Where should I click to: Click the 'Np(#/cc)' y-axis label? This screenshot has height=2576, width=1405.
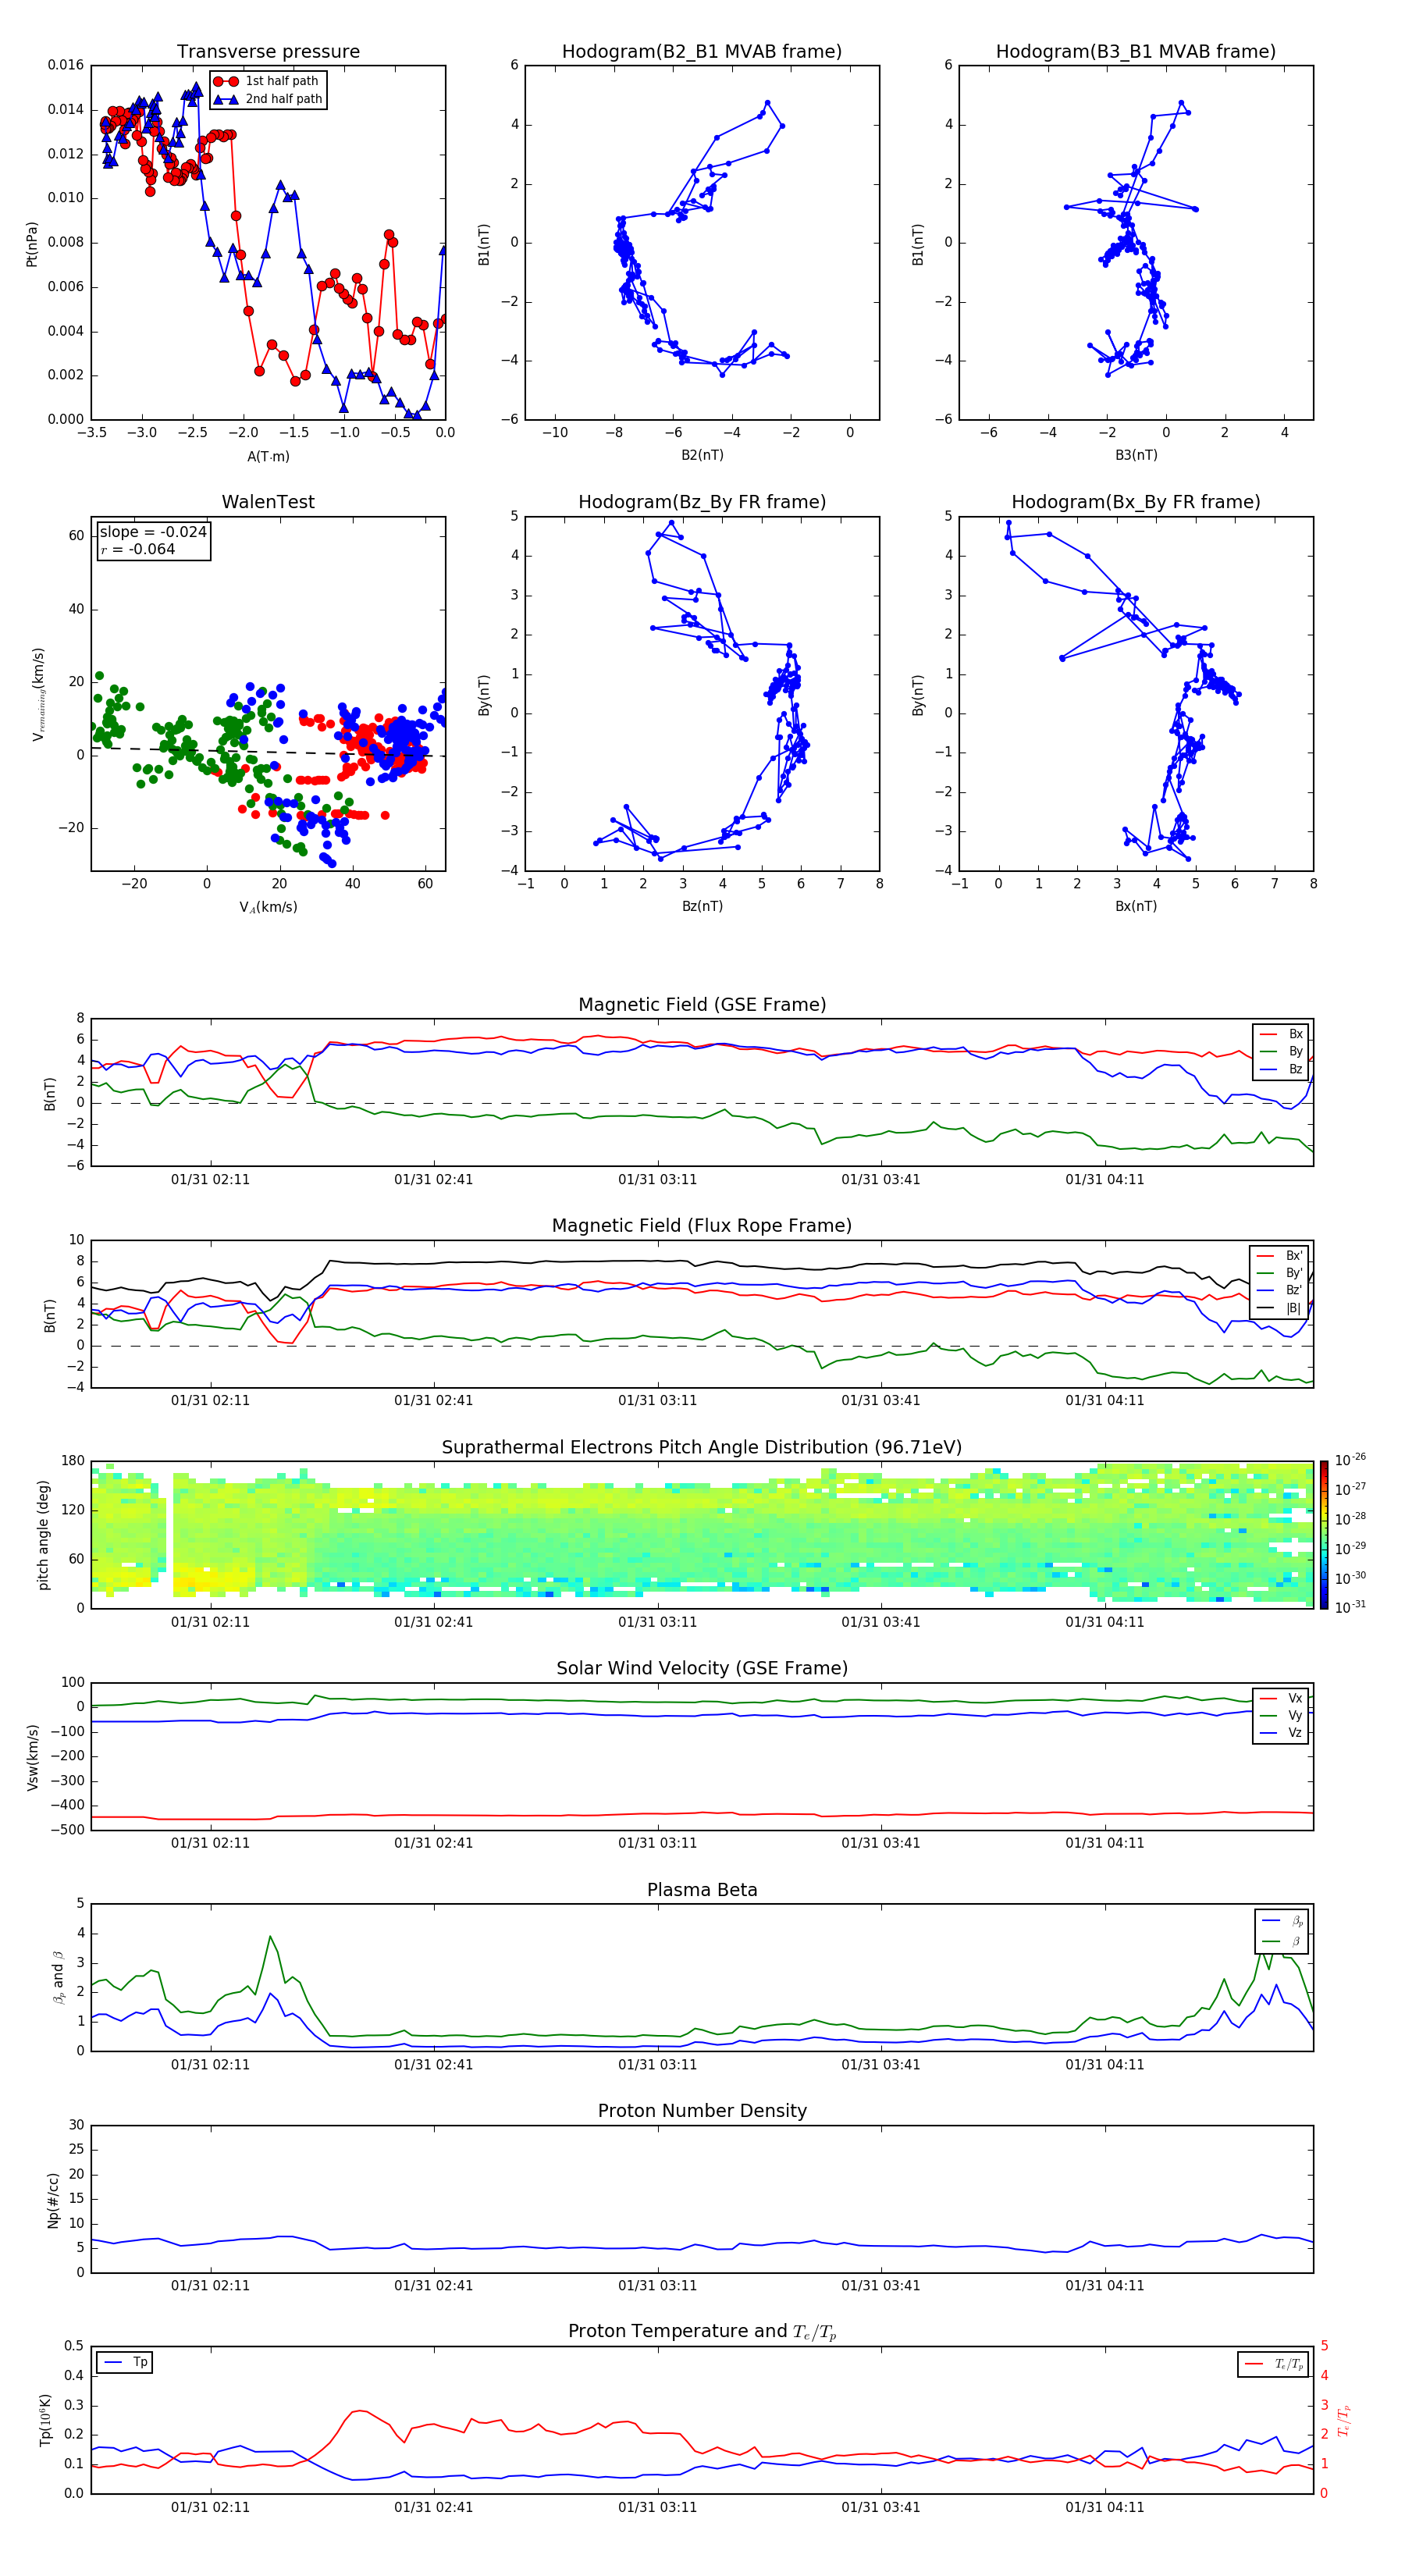click(53, 2200)
